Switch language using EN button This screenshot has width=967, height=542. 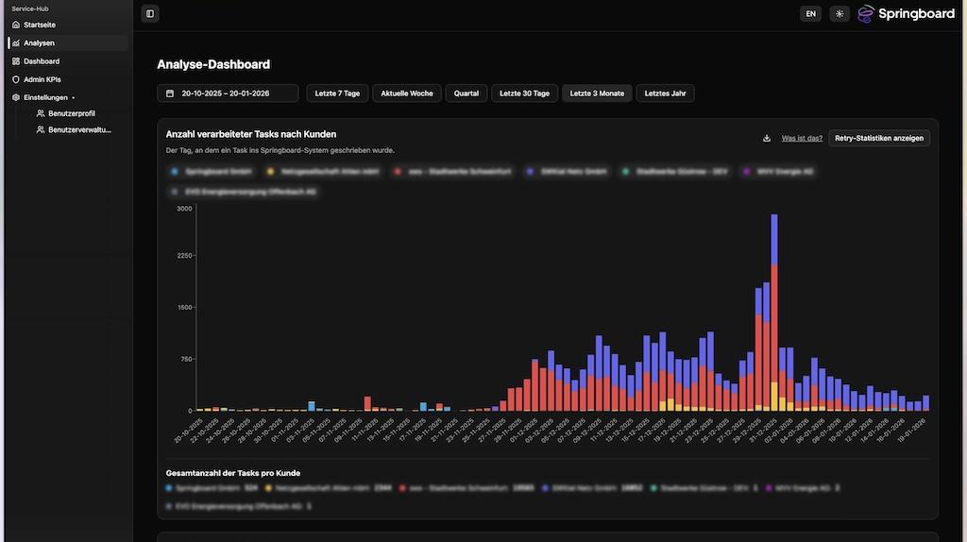[810, 14]
